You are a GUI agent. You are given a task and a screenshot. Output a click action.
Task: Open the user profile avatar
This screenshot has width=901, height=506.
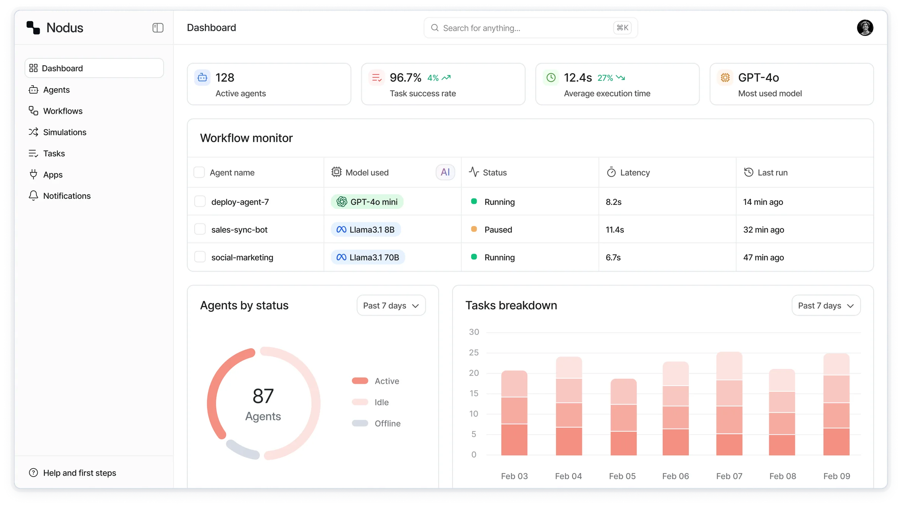tap(865, 28)
